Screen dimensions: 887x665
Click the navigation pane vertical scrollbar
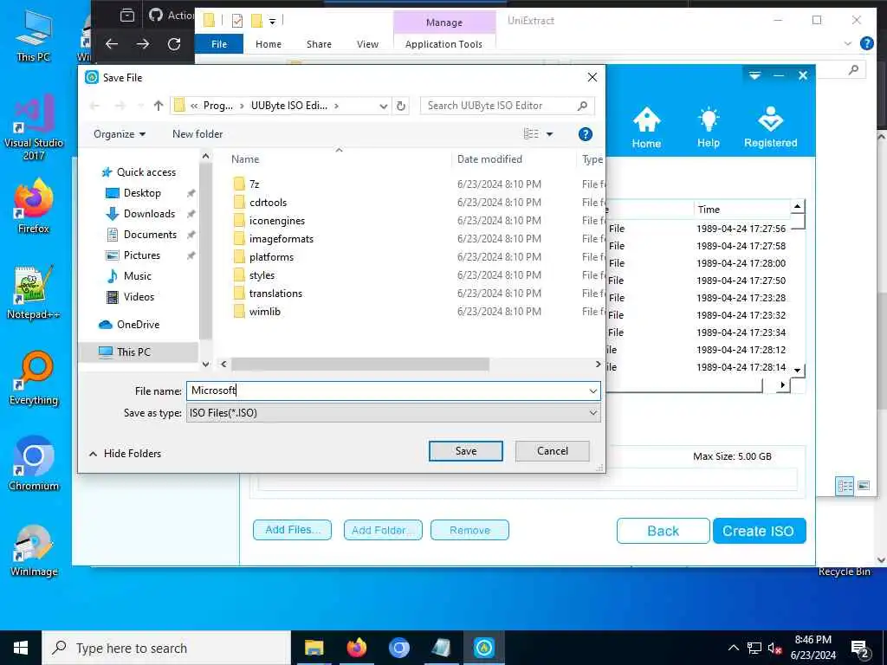pyautogui.click(x=205, y=251)
